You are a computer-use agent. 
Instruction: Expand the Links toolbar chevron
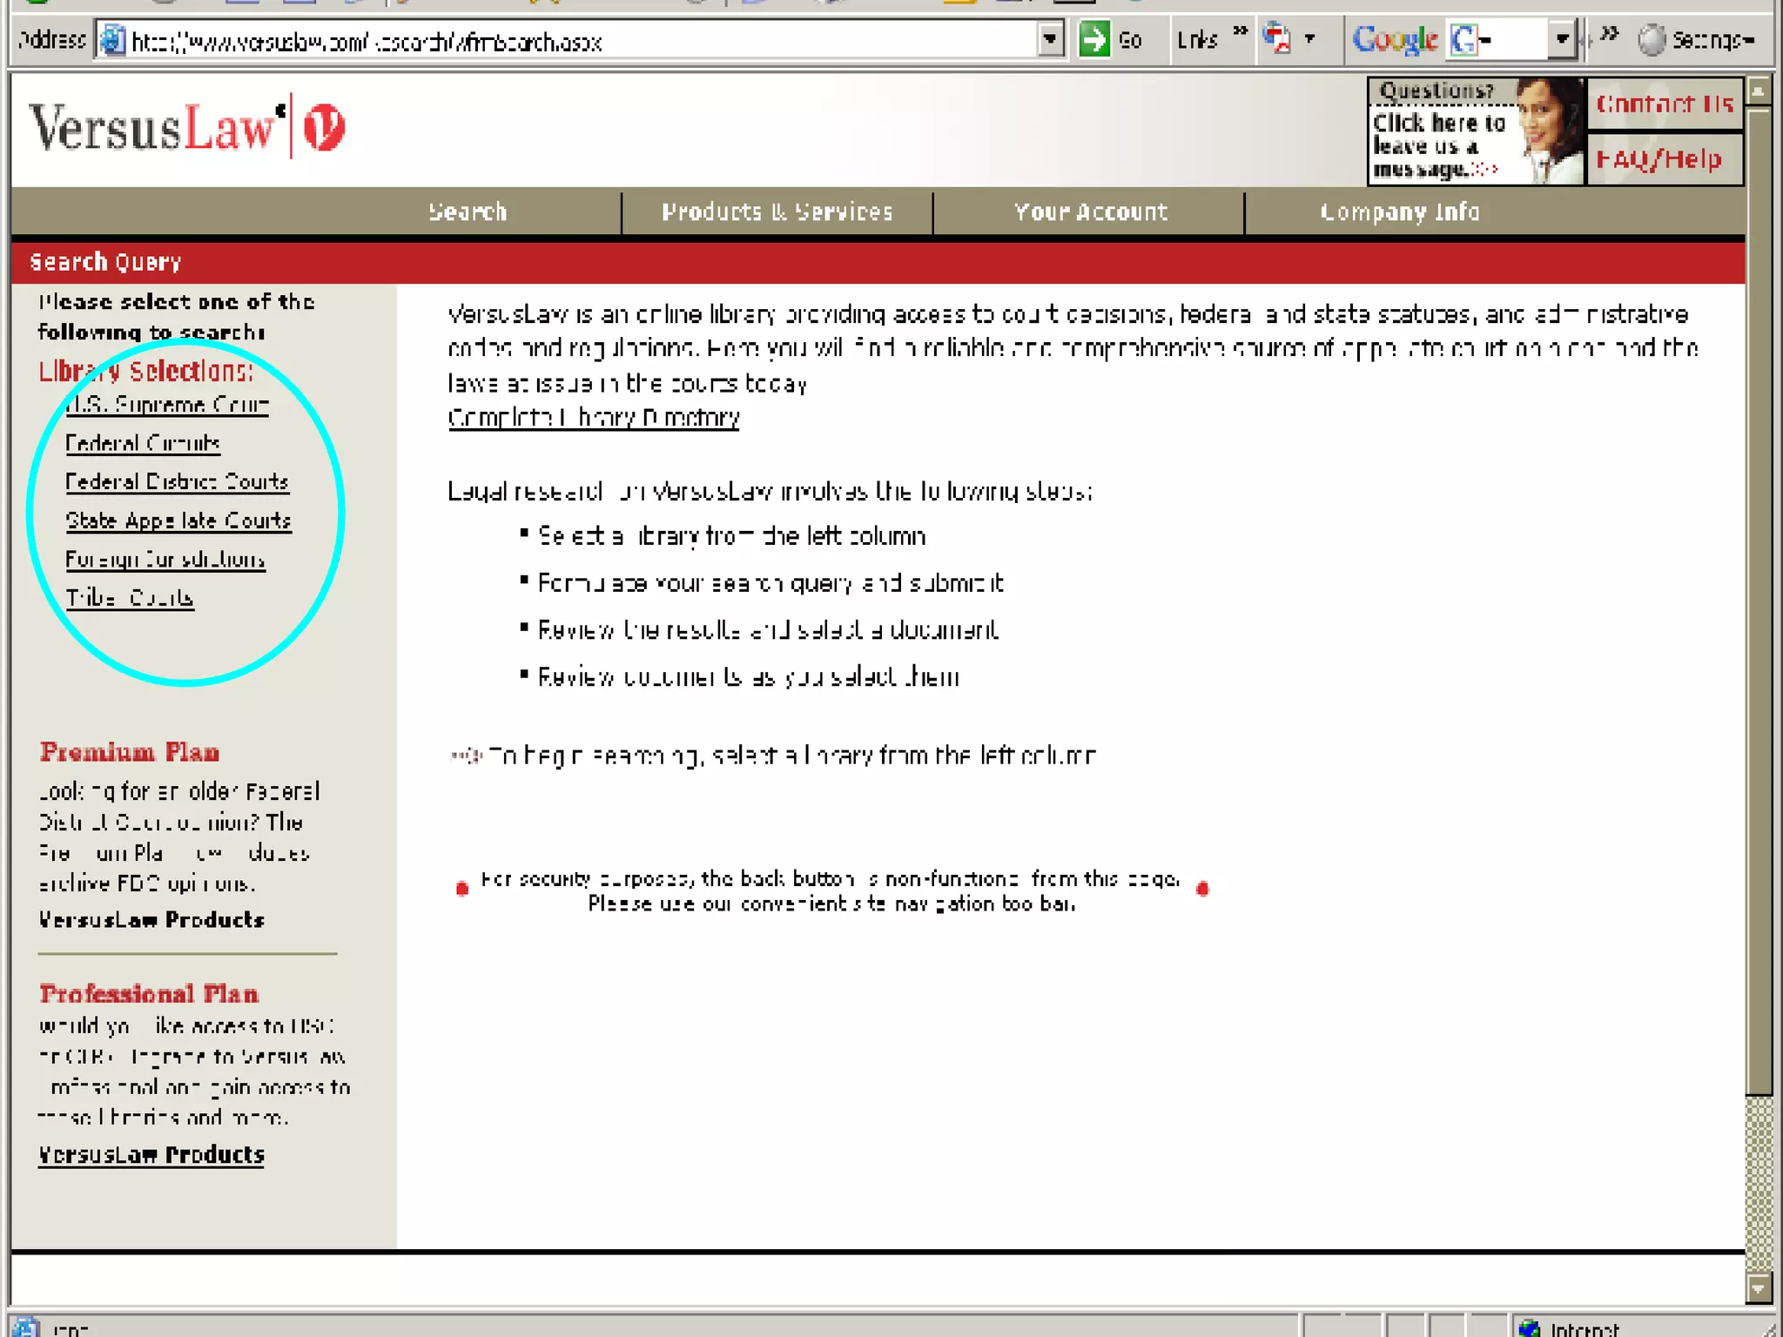1241,33
